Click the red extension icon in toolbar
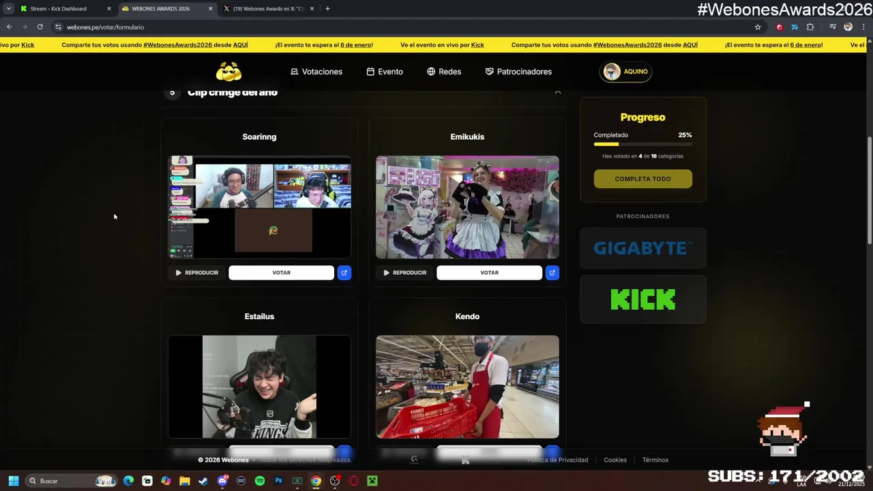The image size is (873, 491). (x=780, y=27)
